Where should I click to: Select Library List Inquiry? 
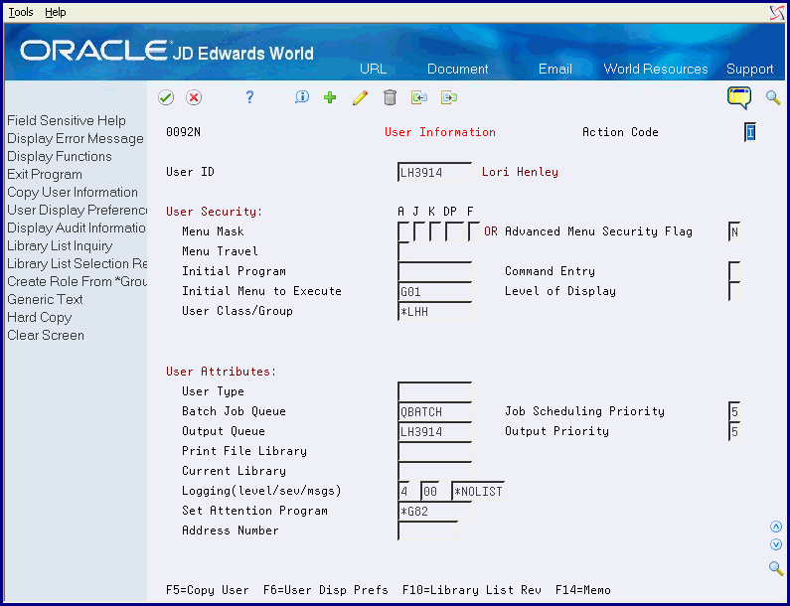pos(60,245)
